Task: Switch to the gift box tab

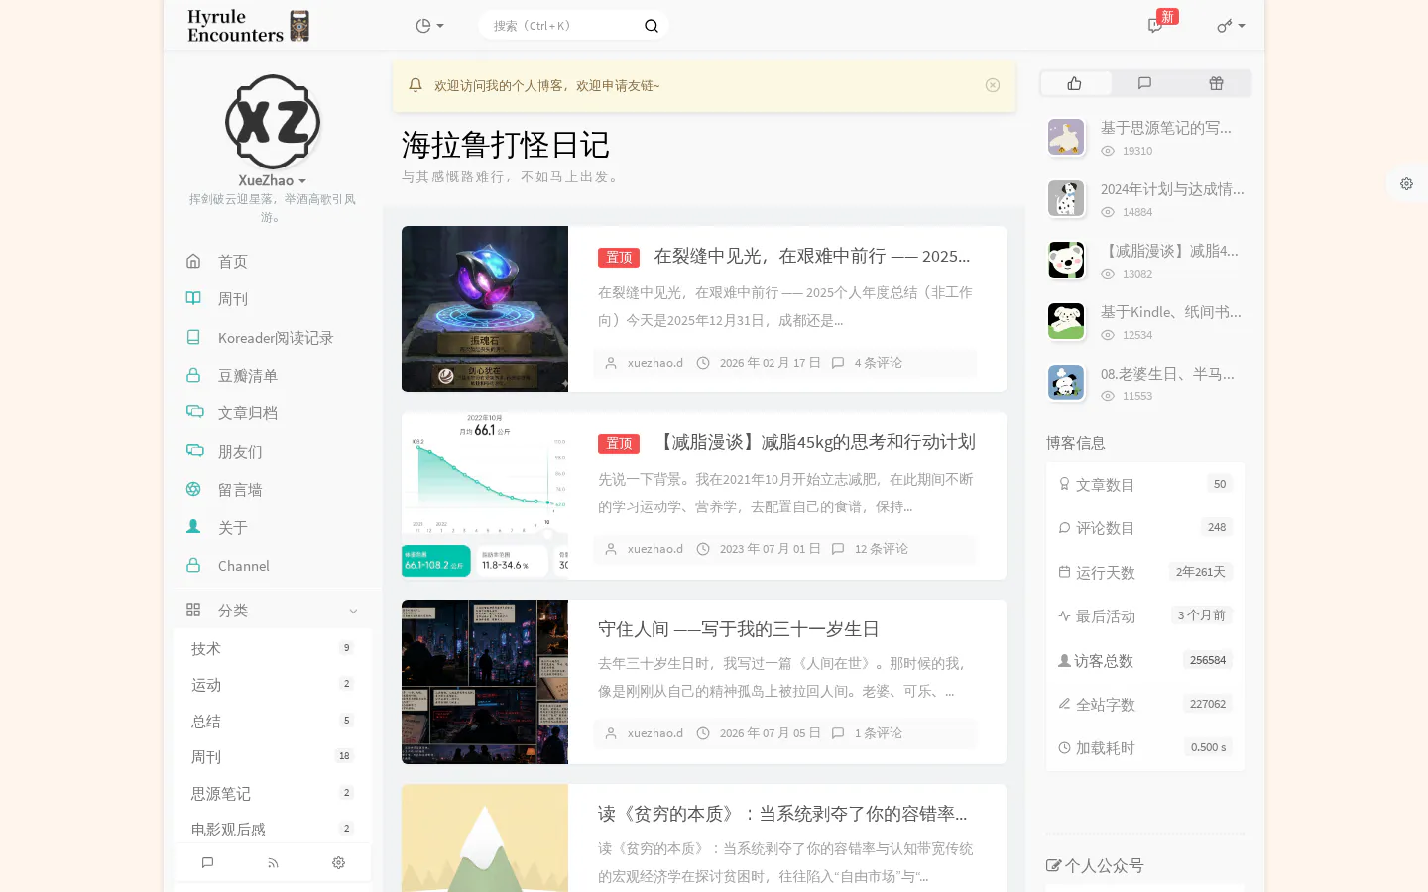Action: pos(1216,83)
